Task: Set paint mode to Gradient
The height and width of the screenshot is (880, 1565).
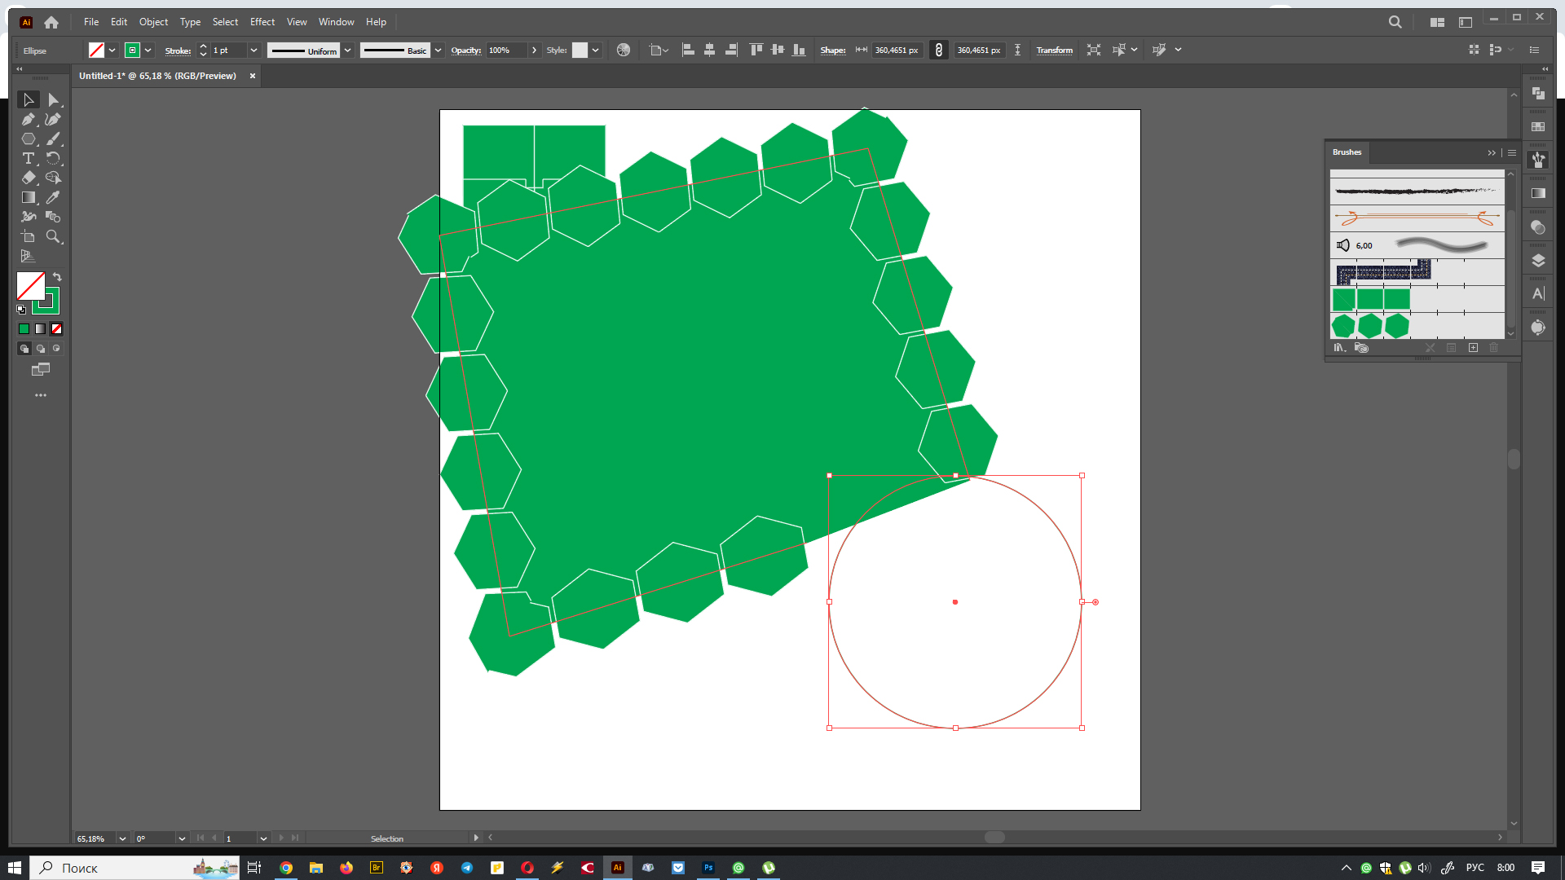Action: pos(40,329)
